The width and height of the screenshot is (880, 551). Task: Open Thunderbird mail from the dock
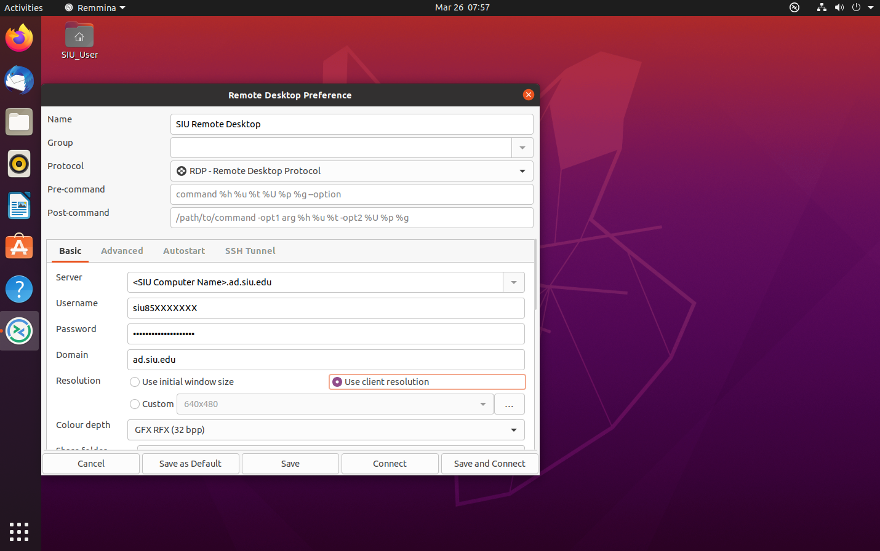click(x=19, y=80)
